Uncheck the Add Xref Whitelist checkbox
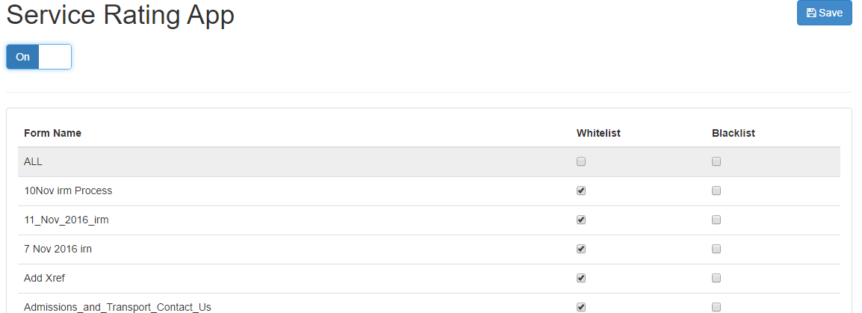 pyautogui.click(x=581, y=279)
